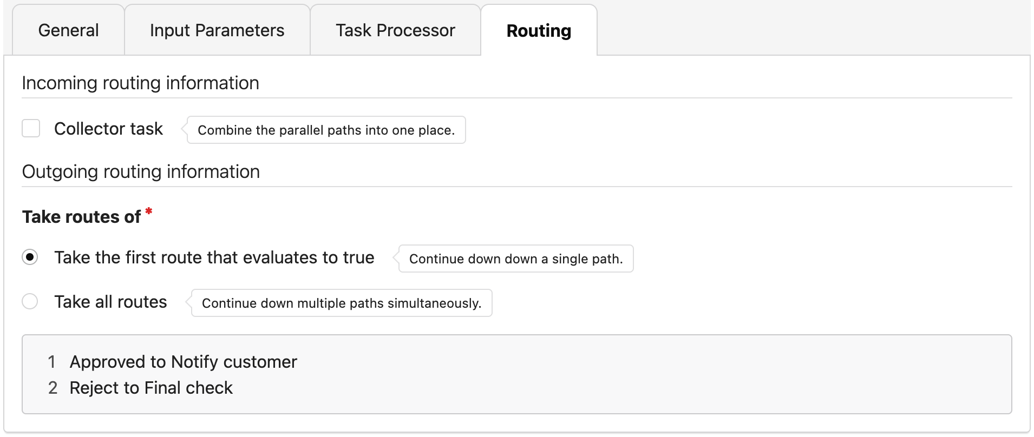Open the Input Parameters tab
This screenshot has width=1034, height=437.
217,31
